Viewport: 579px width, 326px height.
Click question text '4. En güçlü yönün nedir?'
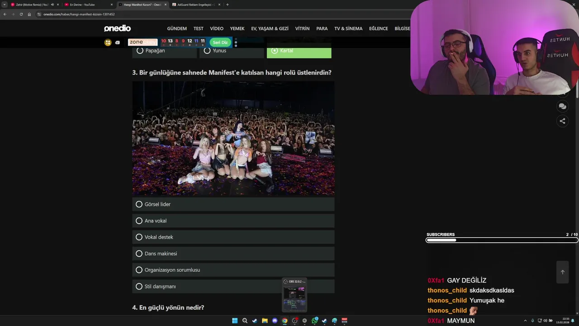(x=168, y=307)
